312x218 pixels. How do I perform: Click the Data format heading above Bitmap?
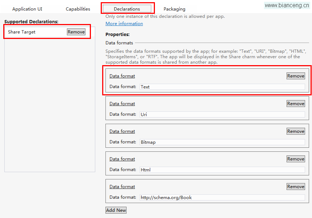[122, 131]
